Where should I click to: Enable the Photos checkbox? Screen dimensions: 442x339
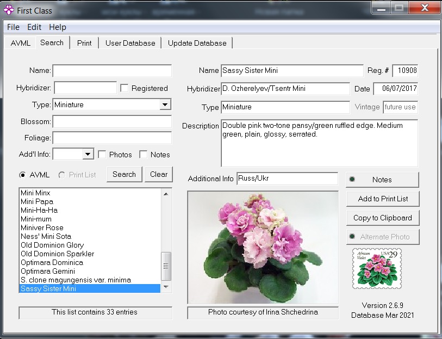(x=102, y=155)
